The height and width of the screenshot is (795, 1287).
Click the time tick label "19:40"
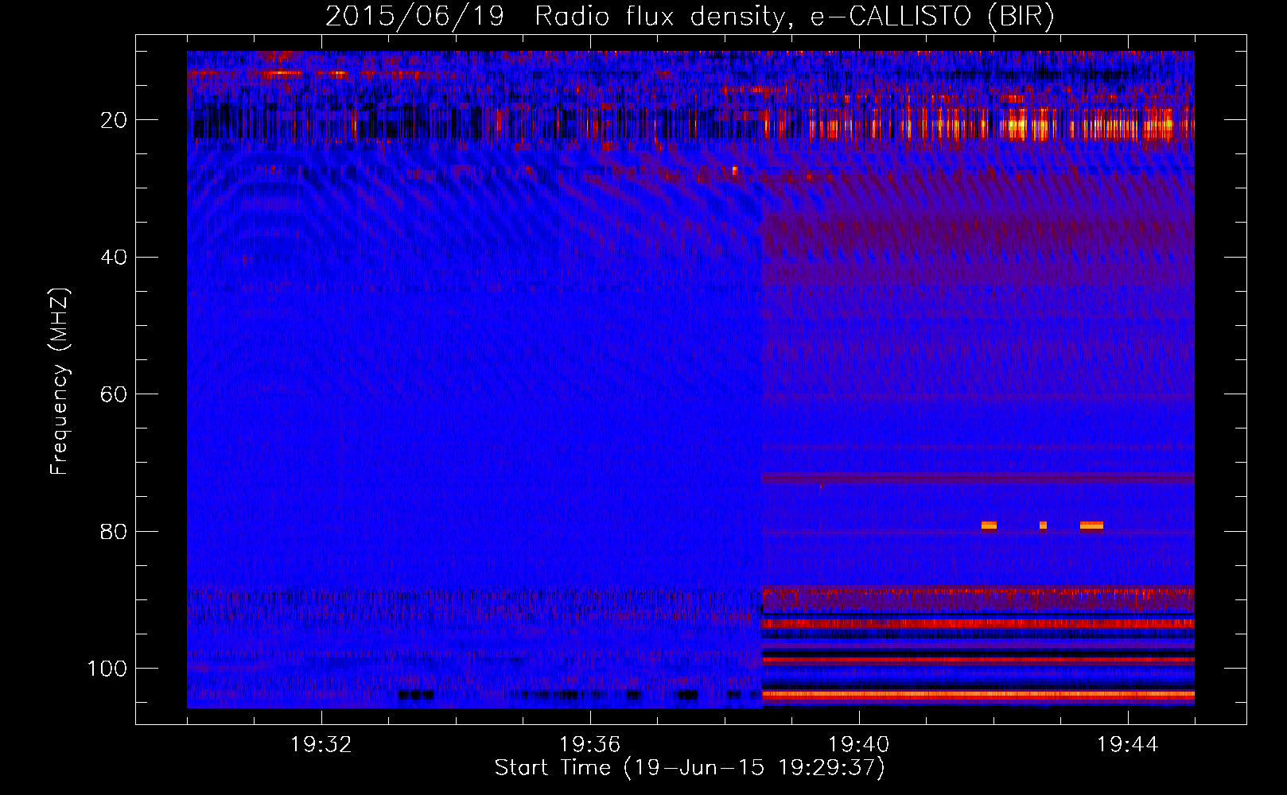coord(859,745)
